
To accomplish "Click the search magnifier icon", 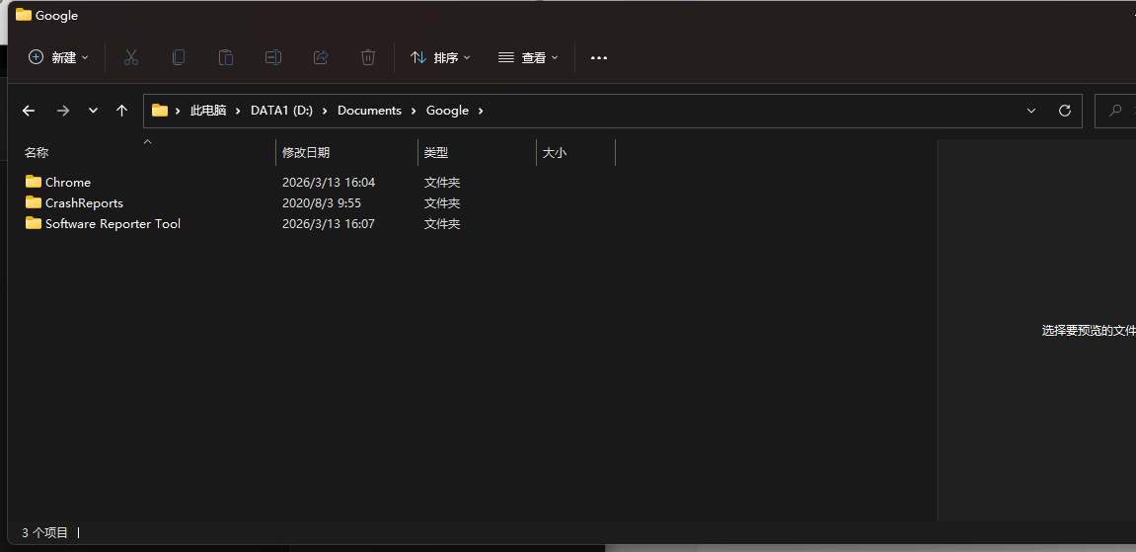I will 1115,111.
